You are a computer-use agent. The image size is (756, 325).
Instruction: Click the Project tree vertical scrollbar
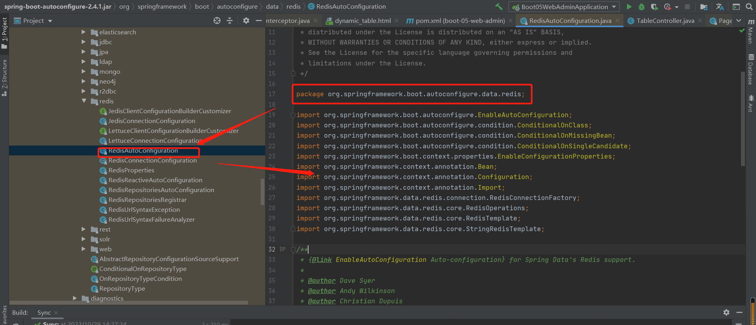pos(262,192)
